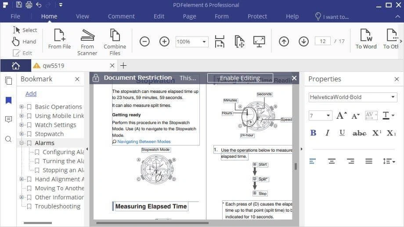Expand the Other Information bookmark
This screenshot has height=227, width=404.
(x=22, y=197)
